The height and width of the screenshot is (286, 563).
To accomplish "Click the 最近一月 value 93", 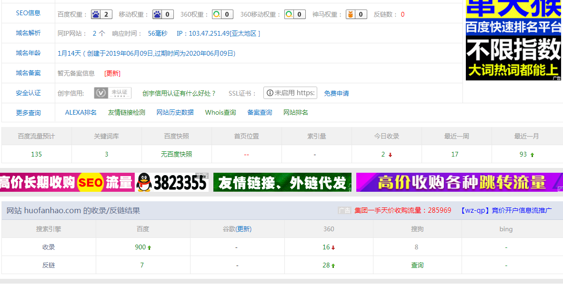I will click(x=523, y=154).
